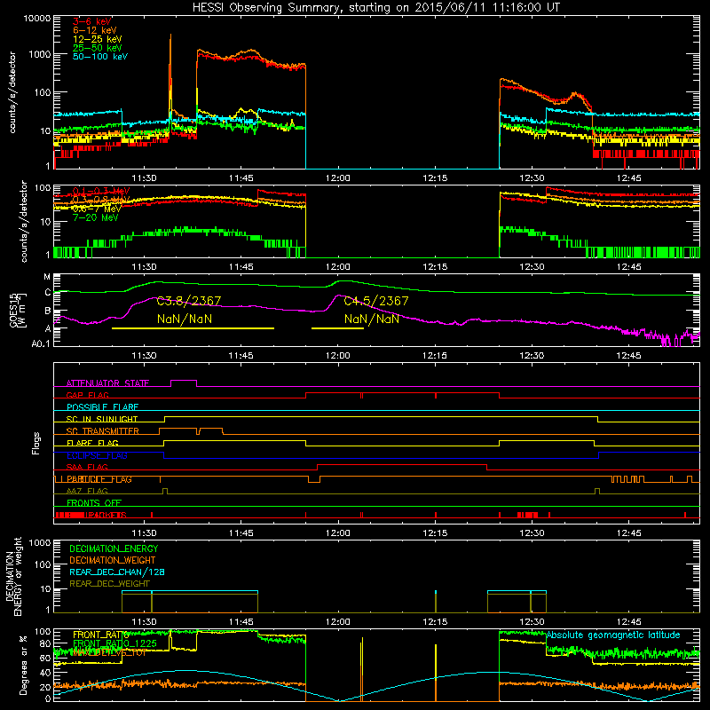
Task: Click the 0.8-7 MeV legend label
Action: click(97, 209)
